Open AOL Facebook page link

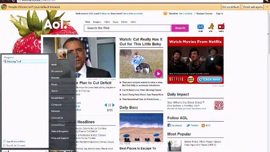click(175, 125)
